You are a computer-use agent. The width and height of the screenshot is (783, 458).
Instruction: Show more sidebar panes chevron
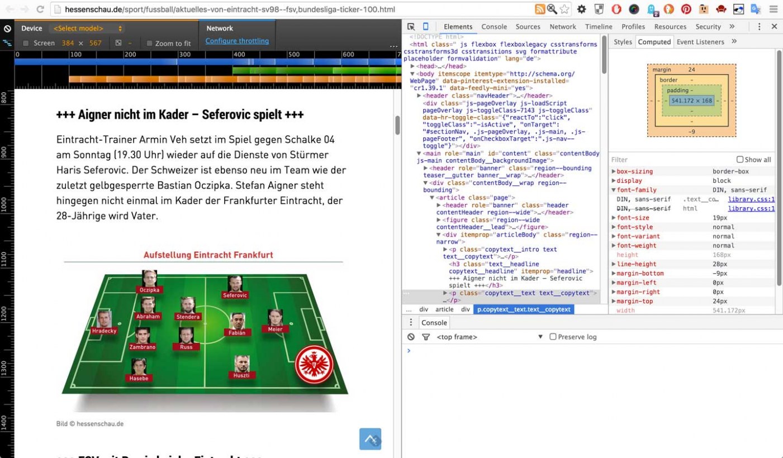coord(734,41)
